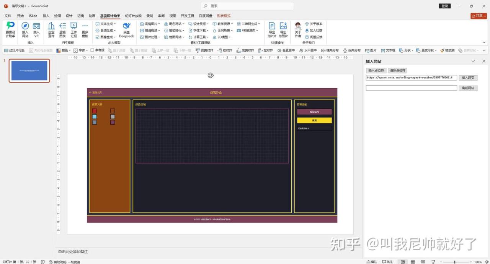
Task: Open the 幻灯片放映 ribbon tab
Action: pyautogui.click(x=133, y=16)
